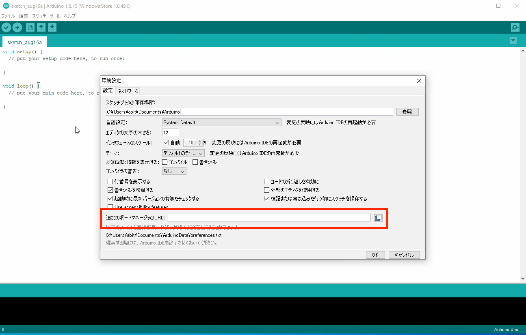Toggle 書き込みを検証する checkbox

tap(110, 190)
